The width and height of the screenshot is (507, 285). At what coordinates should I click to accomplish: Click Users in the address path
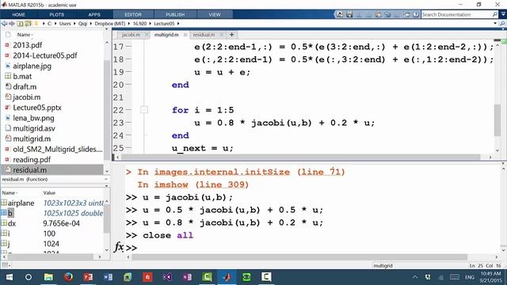[65, 24]
